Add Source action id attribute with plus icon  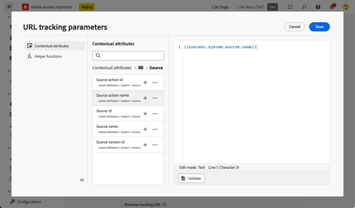pos(145,82)
